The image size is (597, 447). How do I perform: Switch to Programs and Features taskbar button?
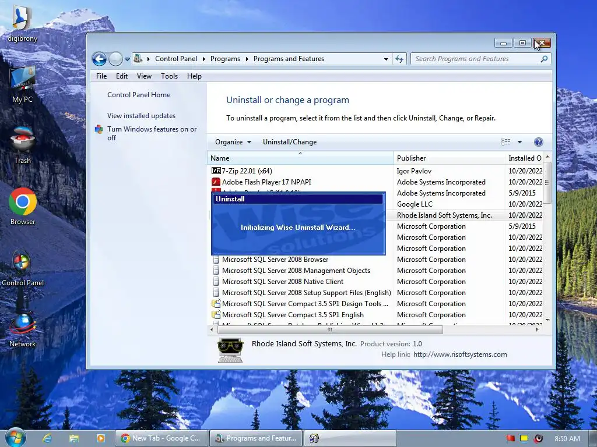[x=257, y=438]
